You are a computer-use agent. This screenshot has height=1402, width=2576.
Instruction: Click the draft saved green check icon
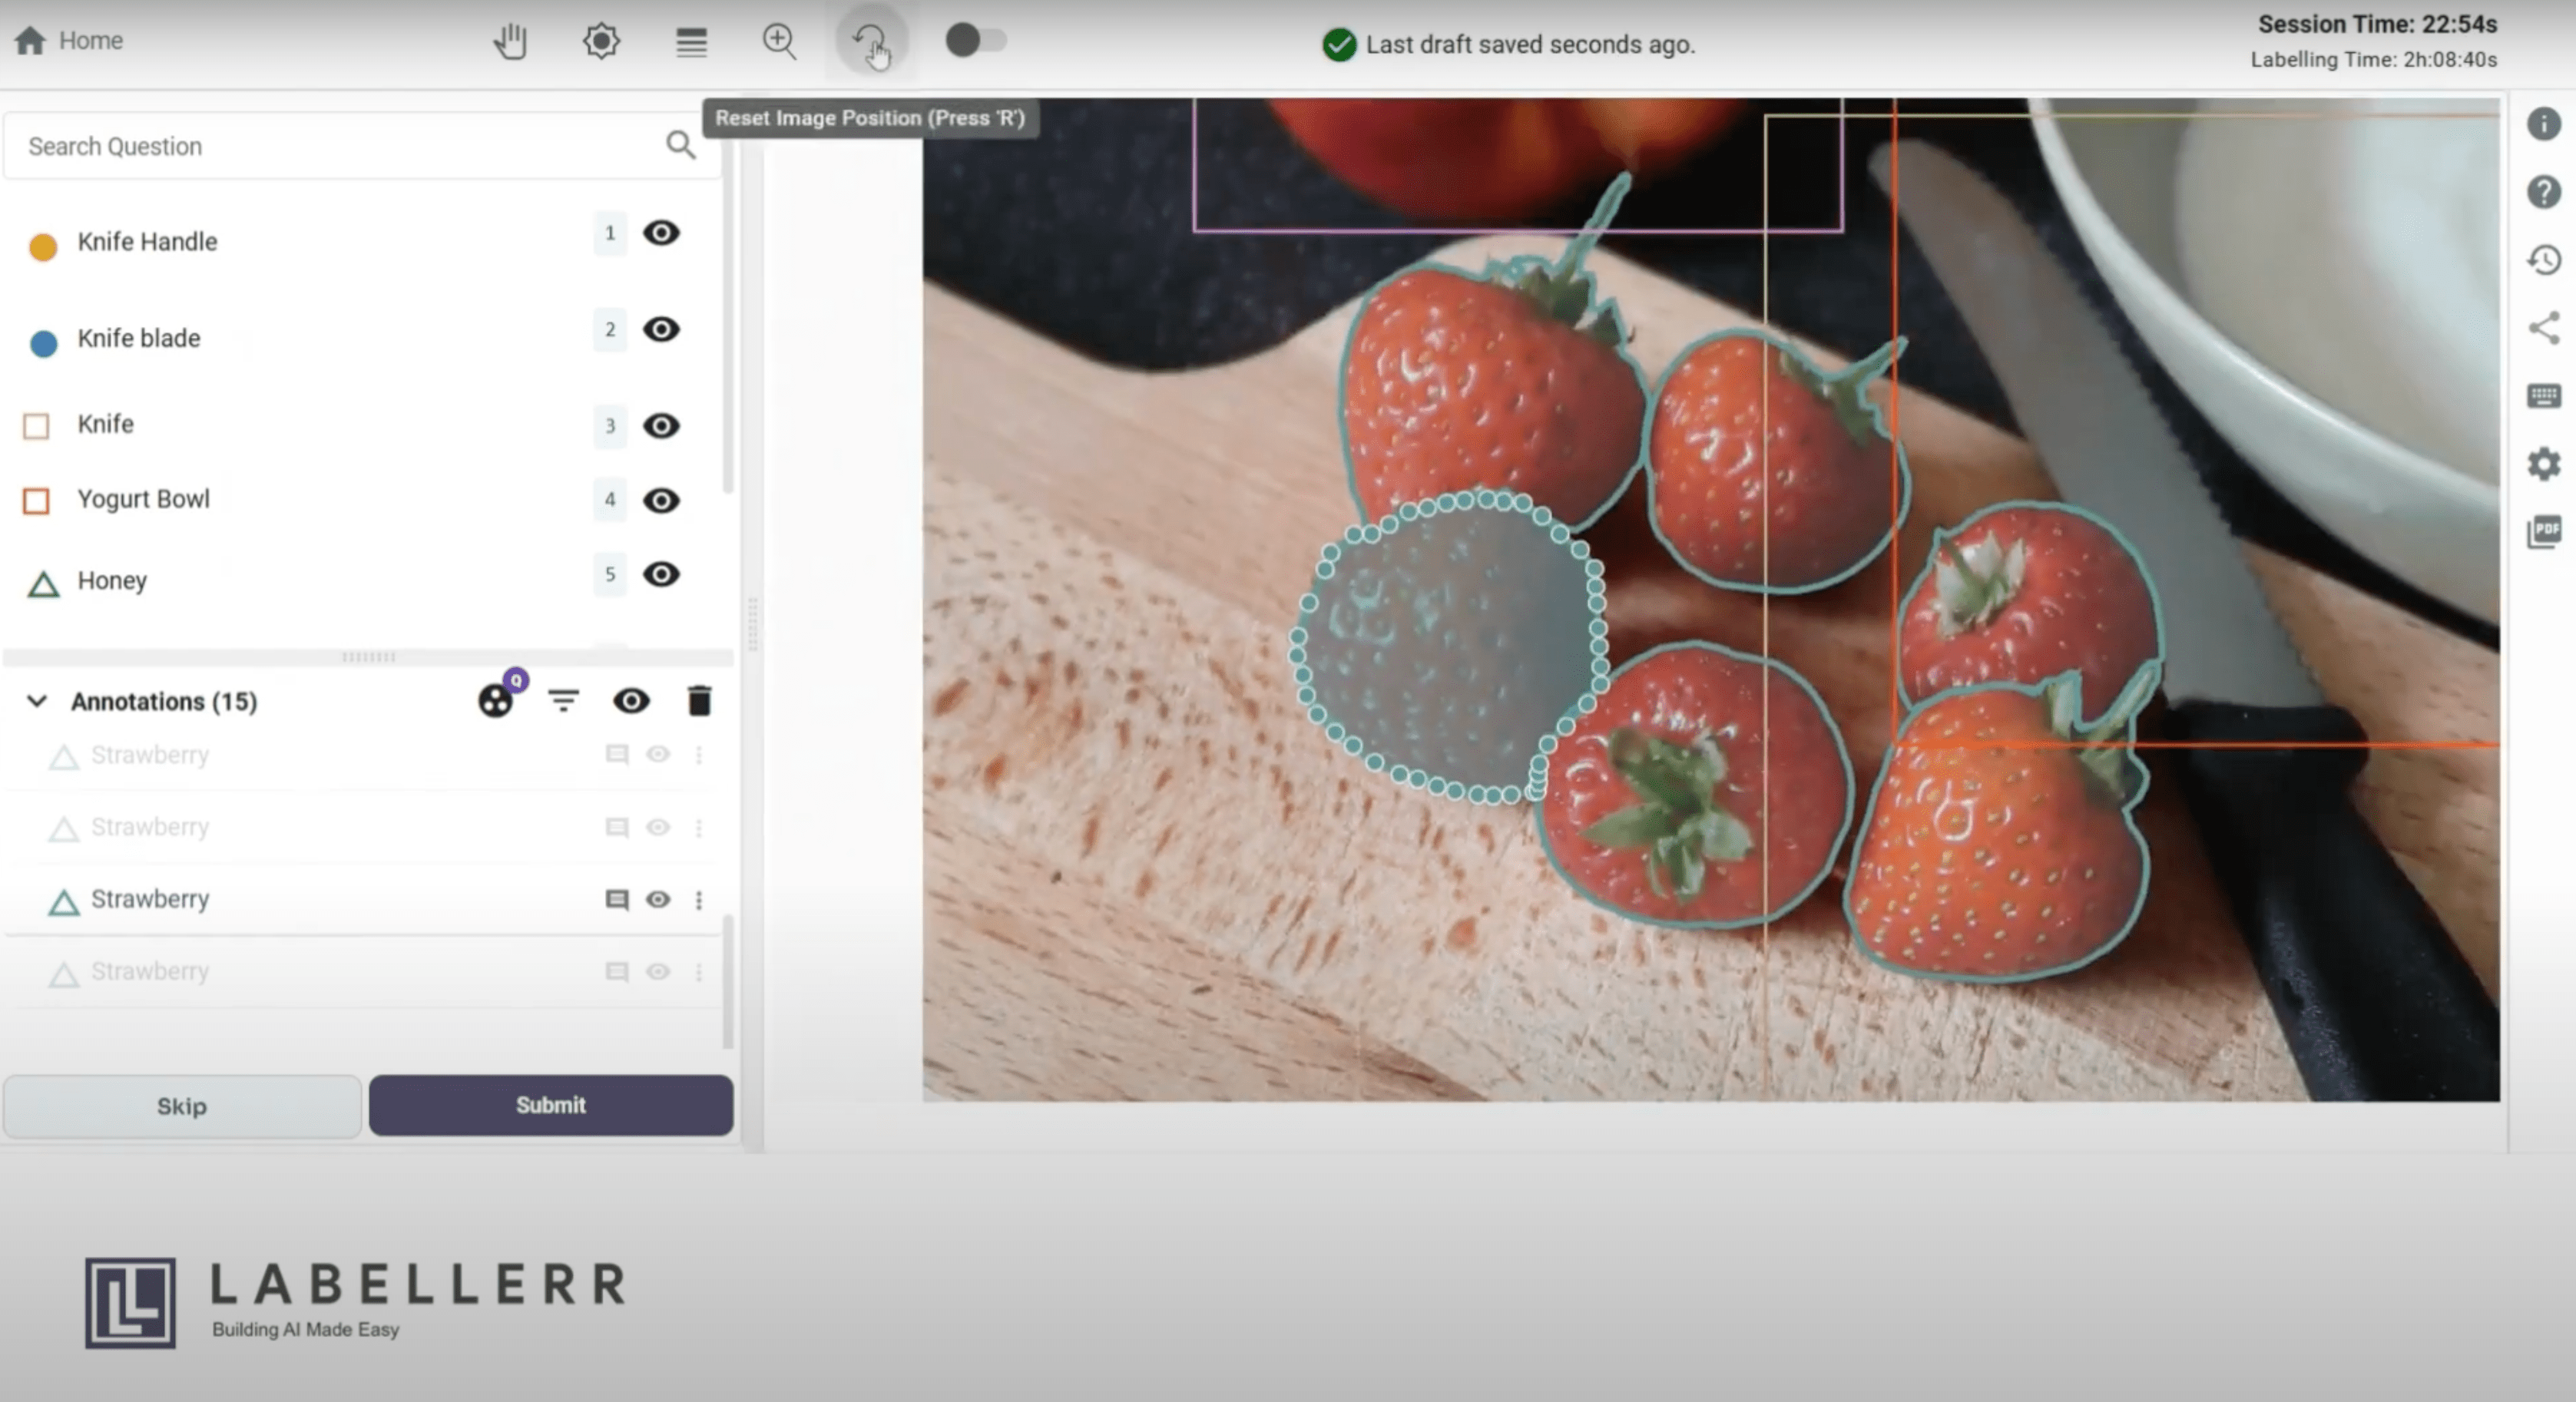(1339, 45)
